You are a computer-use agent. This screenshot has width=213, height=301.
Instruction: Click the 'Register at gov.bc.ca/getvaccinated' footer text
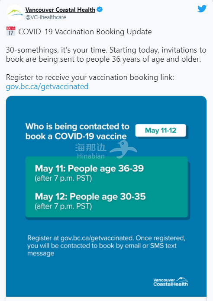pyautogui.click(x=106, y=245)
